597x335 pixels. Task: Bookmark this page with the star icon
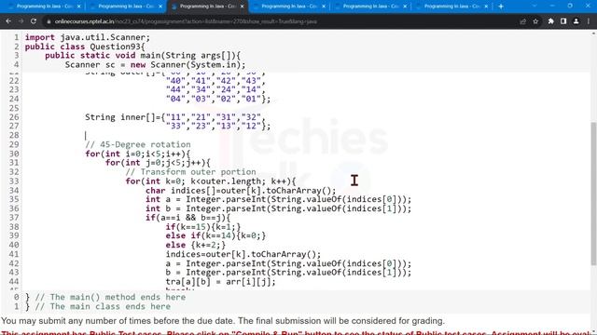[x=535, y=21]
